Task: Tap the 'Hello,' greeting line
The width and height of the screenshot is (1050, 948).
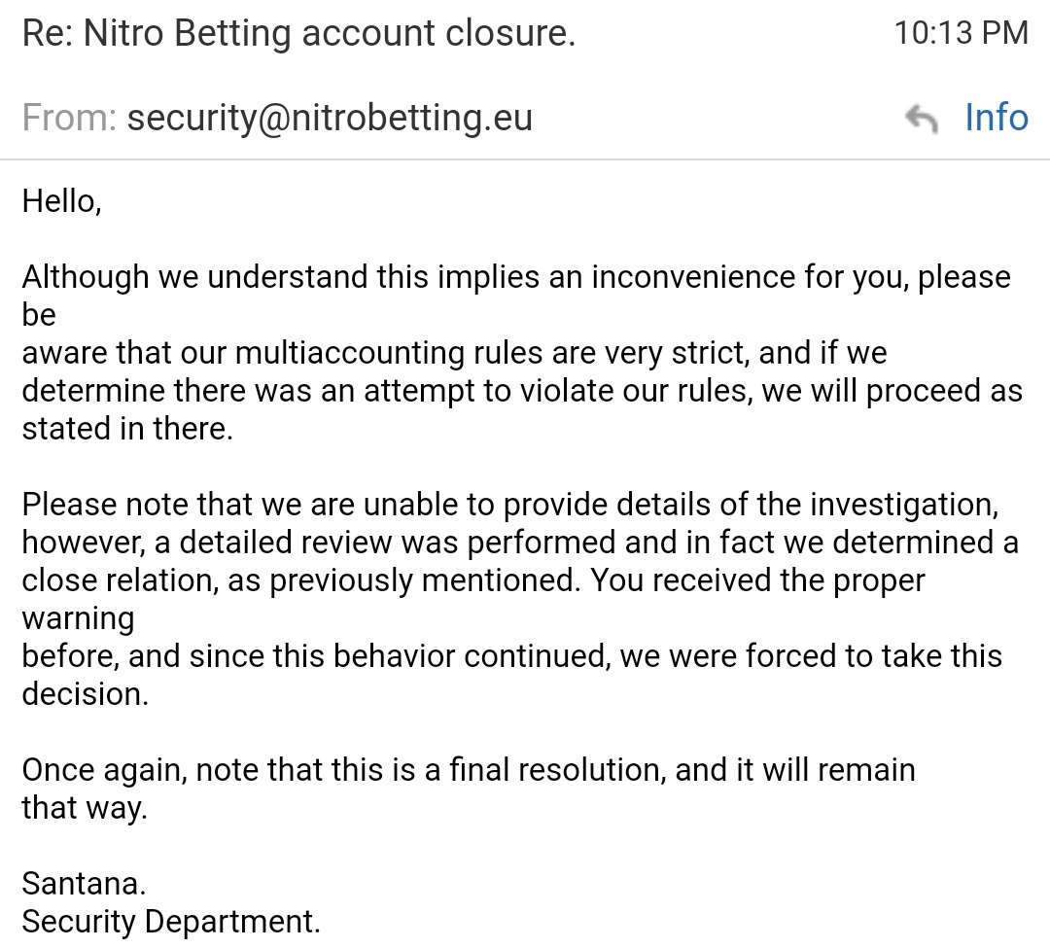Action: pos(61,201)
